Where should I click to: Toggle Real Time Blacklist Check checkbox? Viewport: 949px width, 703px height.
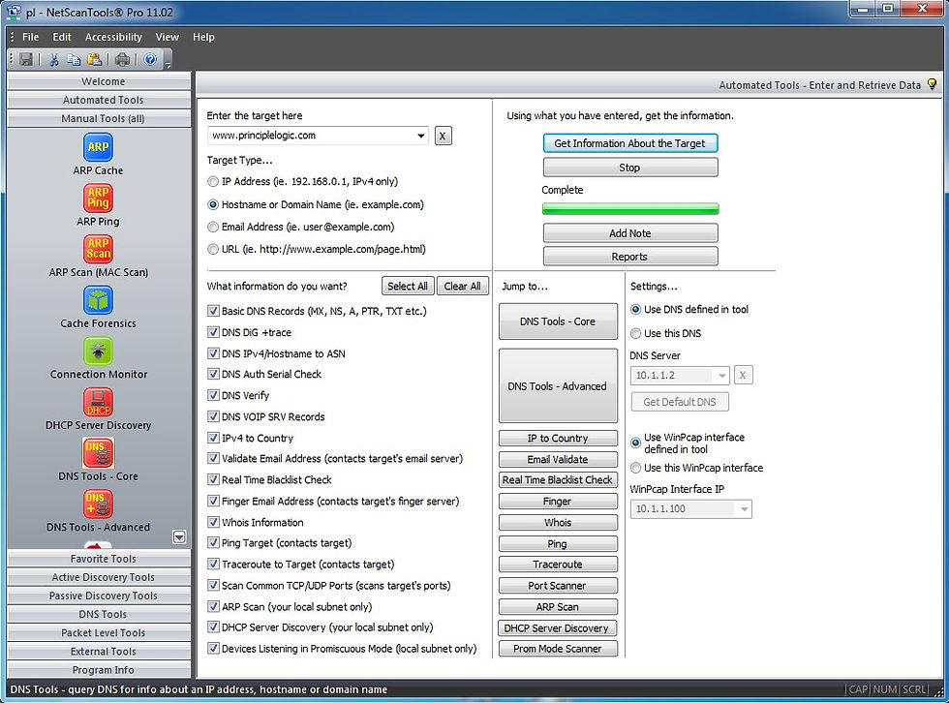pyautogui.click(x=213, y=479)
